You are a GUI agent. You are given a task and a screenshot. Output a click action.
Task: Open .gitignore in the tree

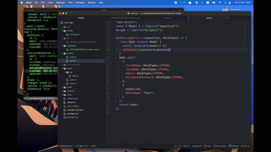click(x=71, y=102)
